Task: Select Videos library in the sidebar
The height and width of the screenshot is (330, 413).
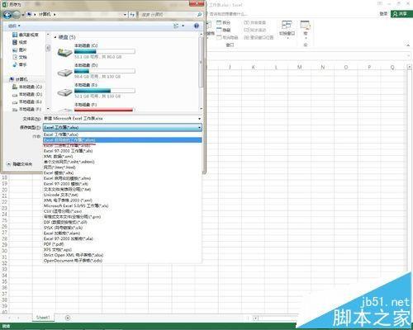Action: click(x=20, y=42)
